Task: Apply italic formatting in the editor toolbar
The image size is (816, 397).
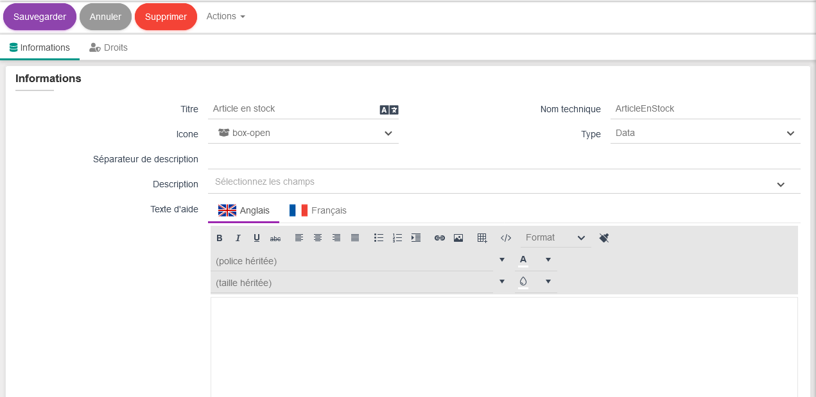Action: 238,238
